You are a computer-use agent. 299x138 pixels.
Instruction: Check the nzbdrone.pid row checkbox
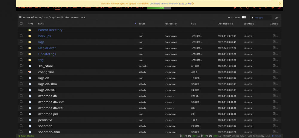pos(21,114)
